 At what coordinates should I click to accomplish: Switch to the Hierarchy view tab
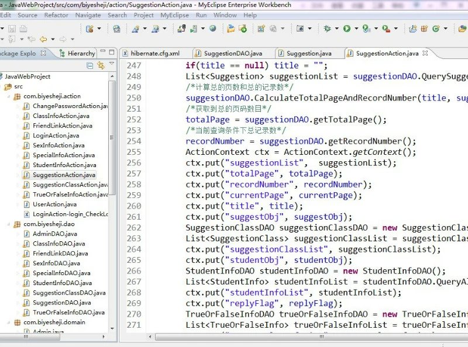[x=78, y=53]
